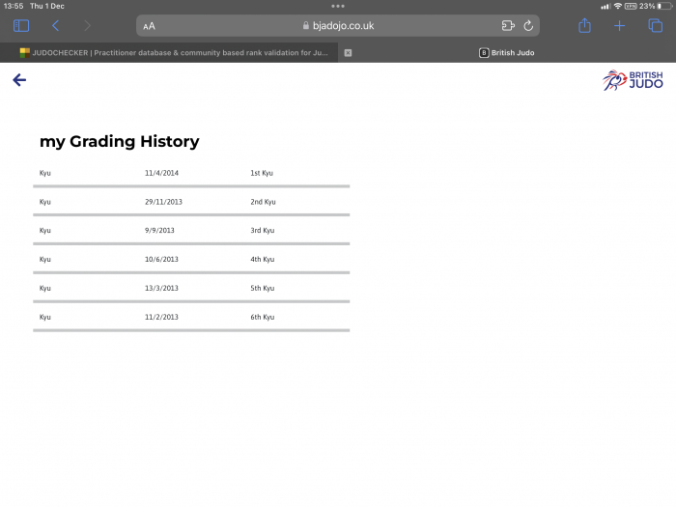Select the British Judo tab

pyautogui.click(x=507, y=52)
